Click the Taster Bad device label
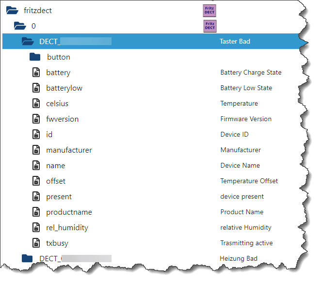Screen dimensions: 320x283 (x=235, y=42)
